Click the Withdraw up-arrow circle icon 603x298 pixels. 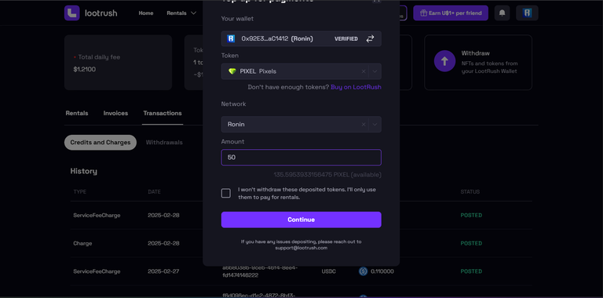pyautogui.click(x=444, y=61)
